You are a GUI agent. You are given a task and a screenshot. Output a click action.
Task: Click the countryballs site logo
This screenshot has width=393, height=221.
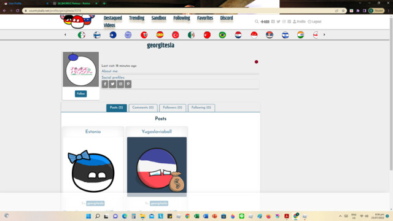[77, 21]
